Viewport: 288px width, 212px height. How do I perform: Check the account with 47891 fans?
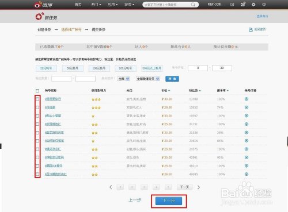(x=37, y=157)
